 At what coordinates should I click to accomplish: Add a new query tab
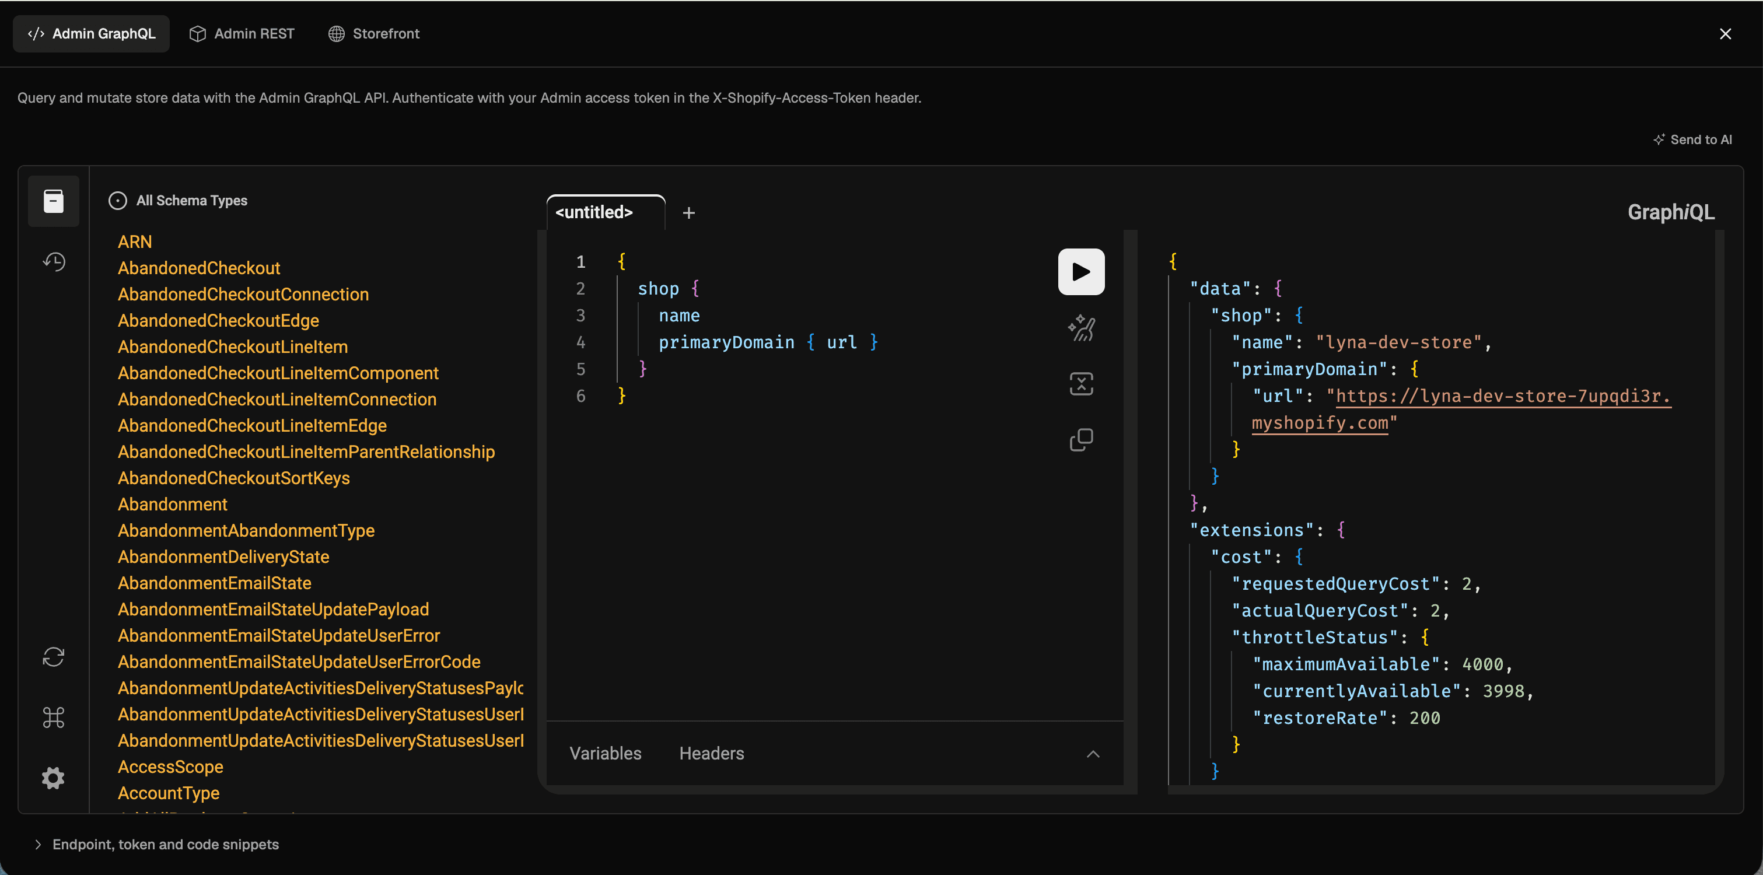688,213
